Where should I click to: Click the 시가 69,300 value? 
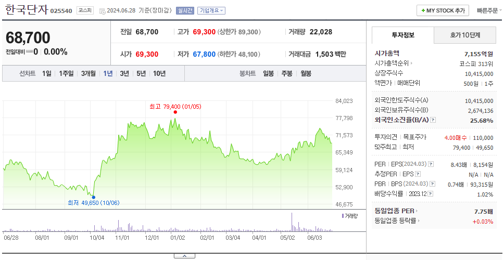click(147, 54)
